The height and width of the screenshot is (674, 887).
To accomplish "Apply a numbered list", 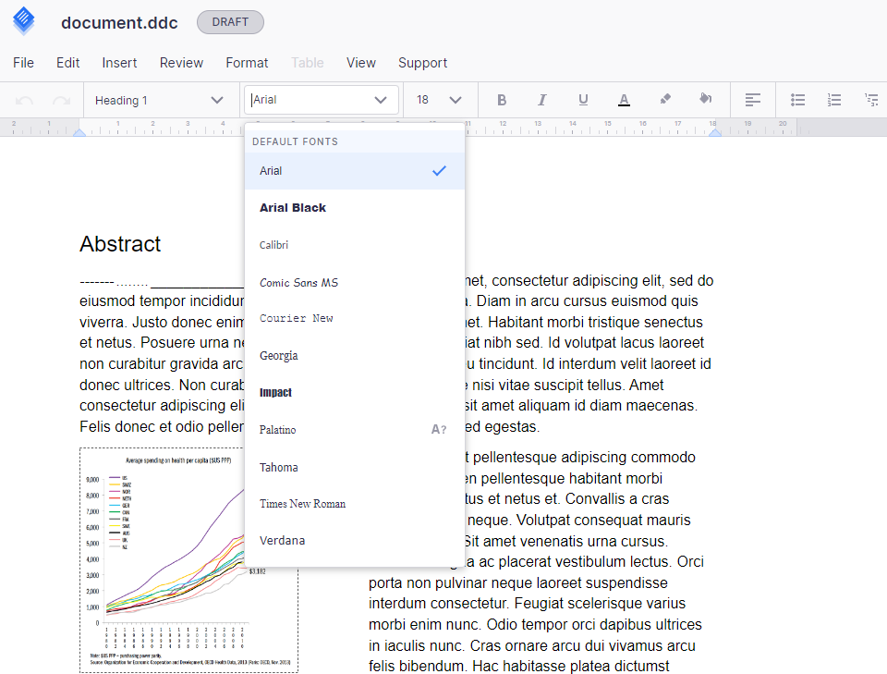I will coord(833,100).
